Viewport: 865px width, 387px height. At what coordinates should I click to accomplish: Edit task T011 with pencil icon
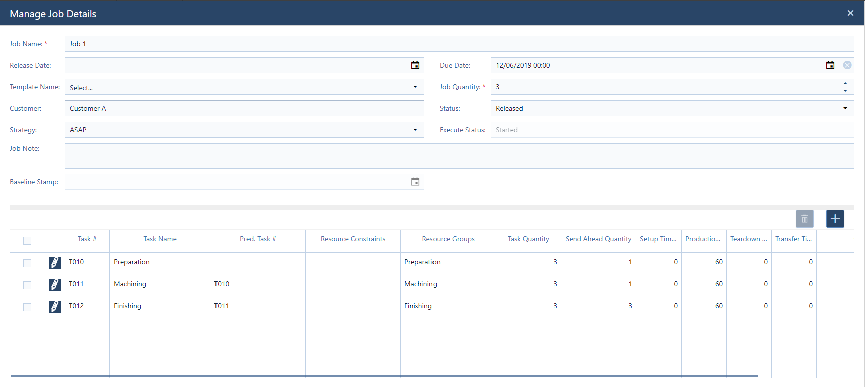coord(55,284)
